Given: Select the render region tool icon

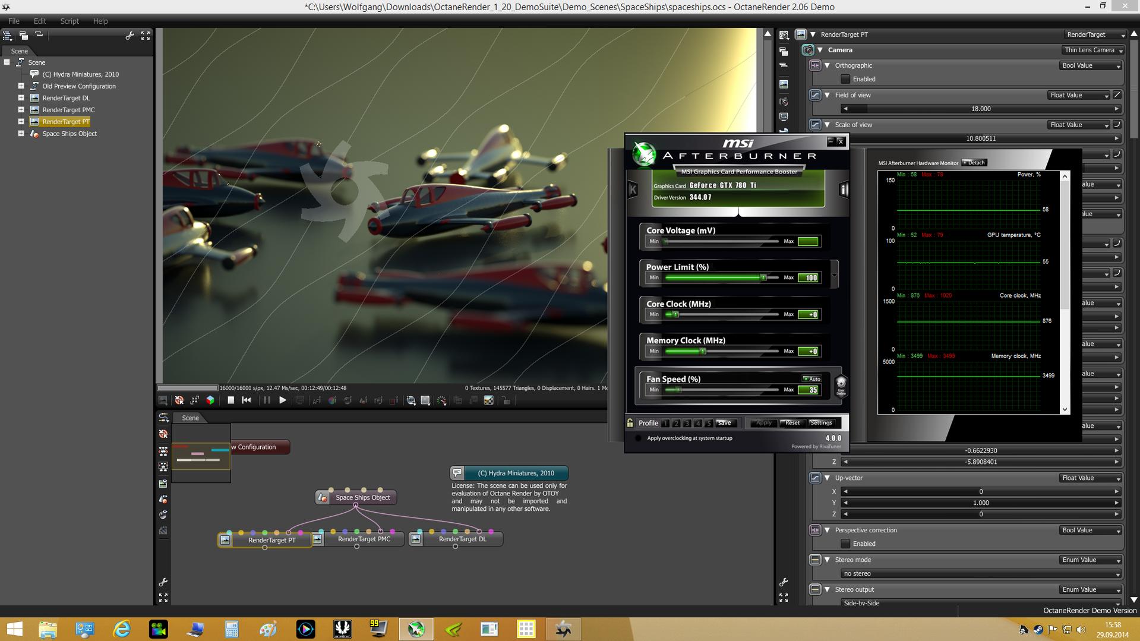Looking at the screenshot, I should [425, 400].
